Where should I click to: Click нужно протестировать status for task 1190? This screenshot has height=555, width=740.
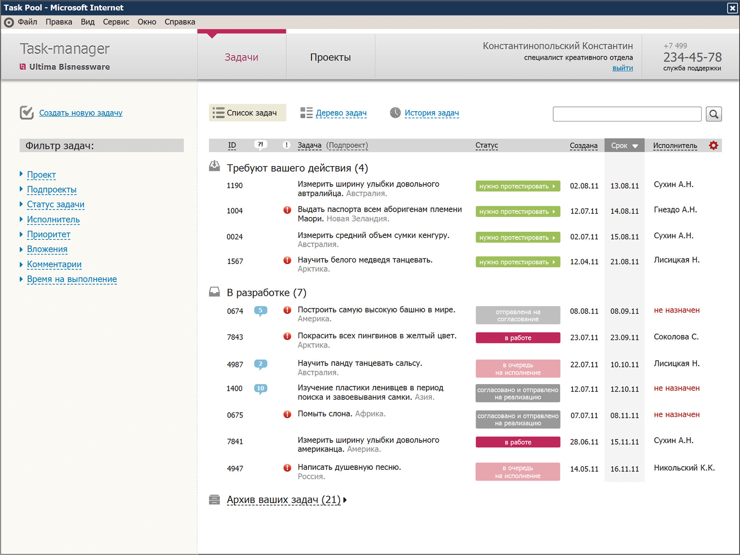[x=517, y=186]
